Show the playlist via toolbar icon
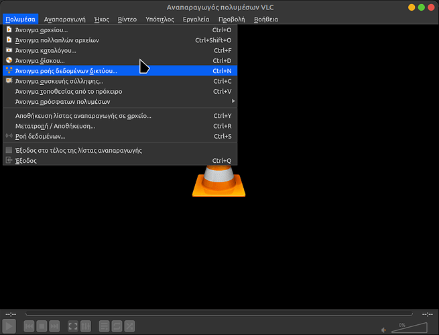Screen dimensions: 439x335 (104, 326)
